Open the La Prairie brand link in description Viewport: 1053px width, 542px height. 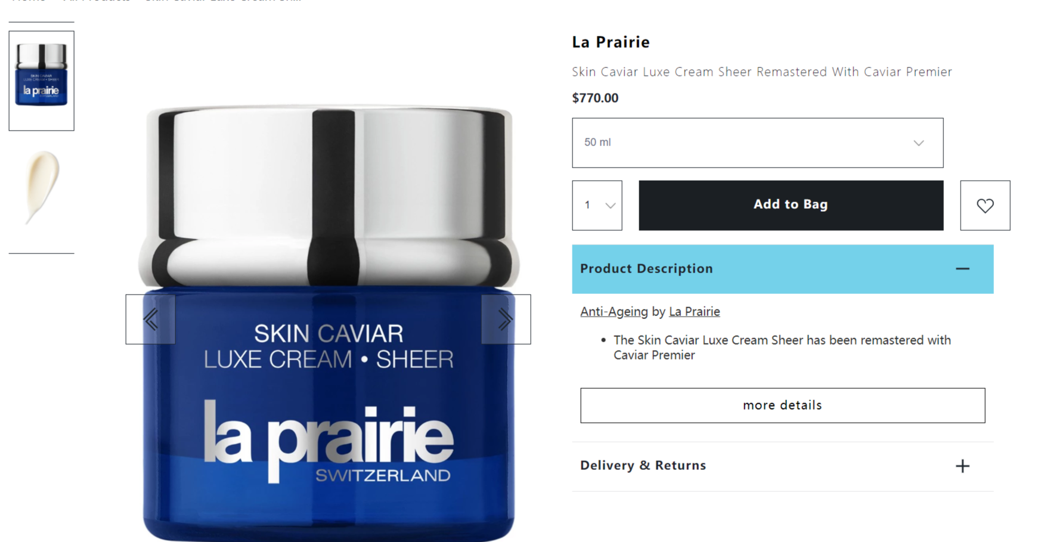tap(694, 311)
